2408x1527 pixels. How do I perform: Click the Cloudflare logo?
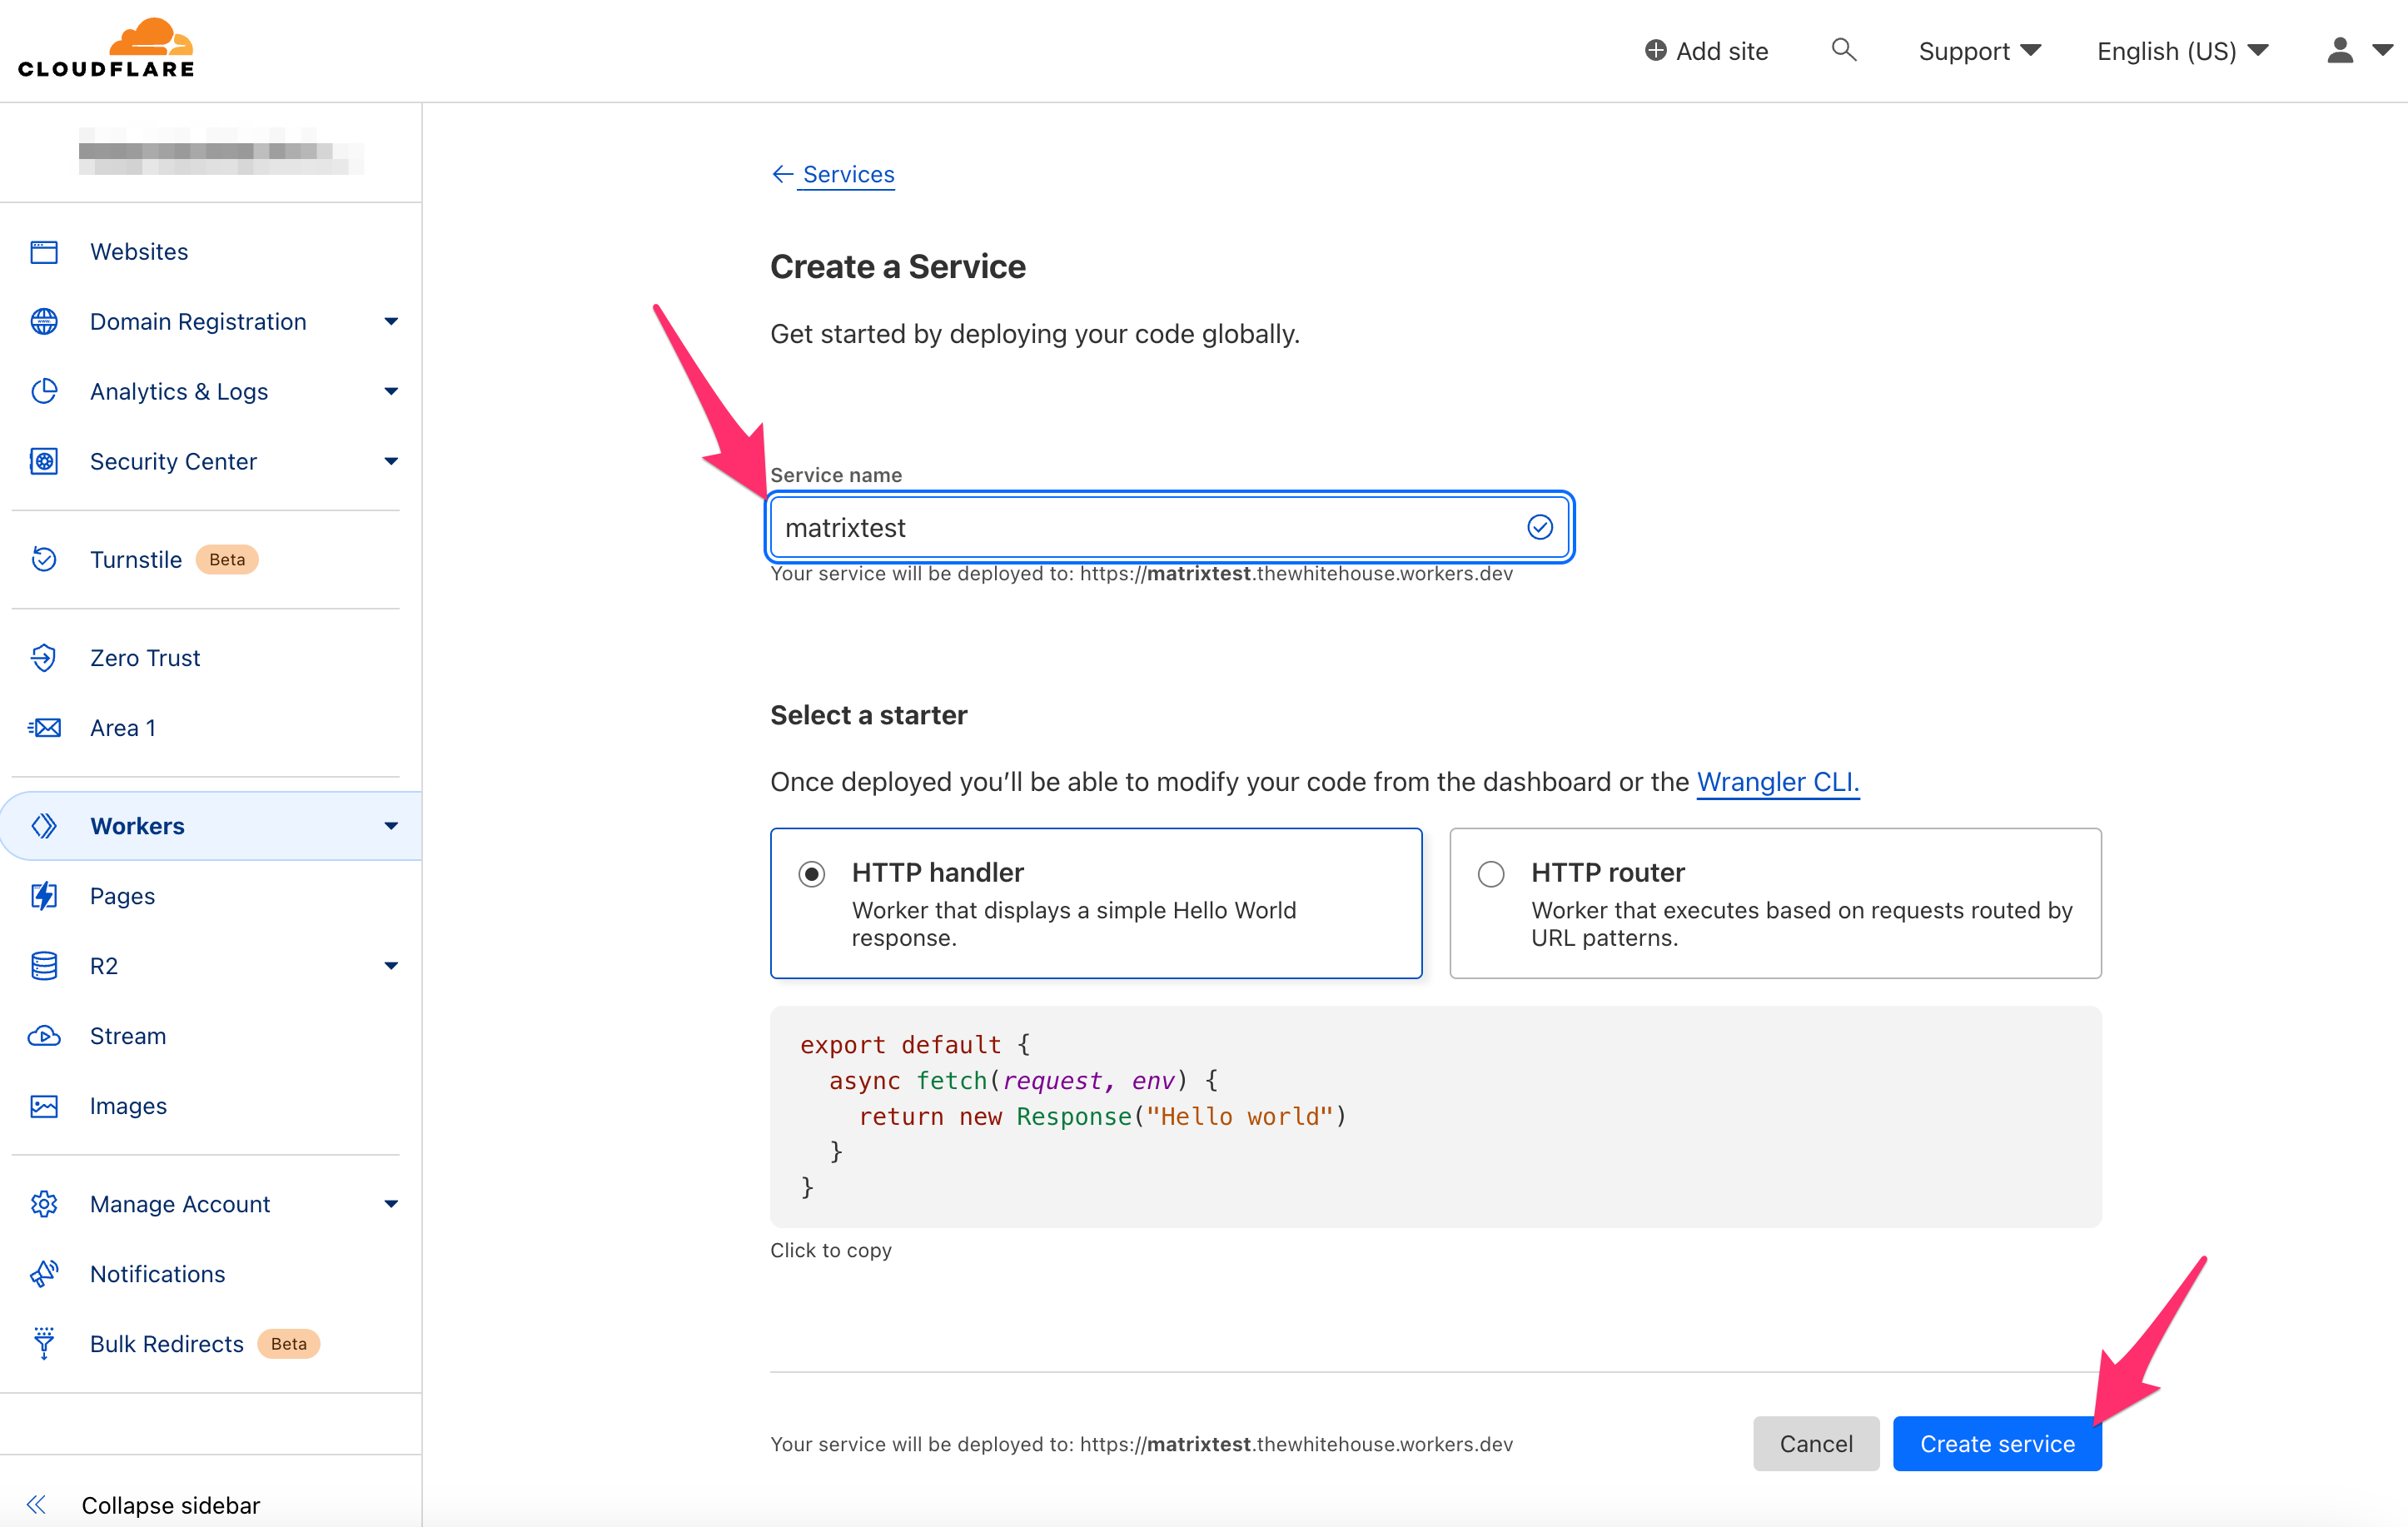coord(106,48)
